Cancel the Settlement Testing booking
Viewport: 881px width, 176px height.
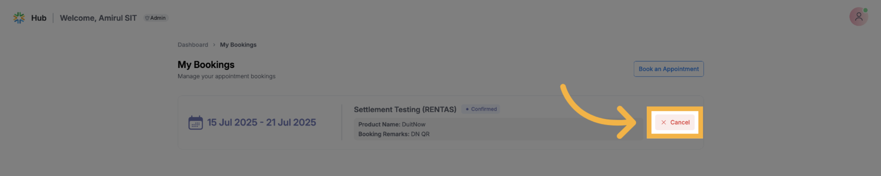674,122
